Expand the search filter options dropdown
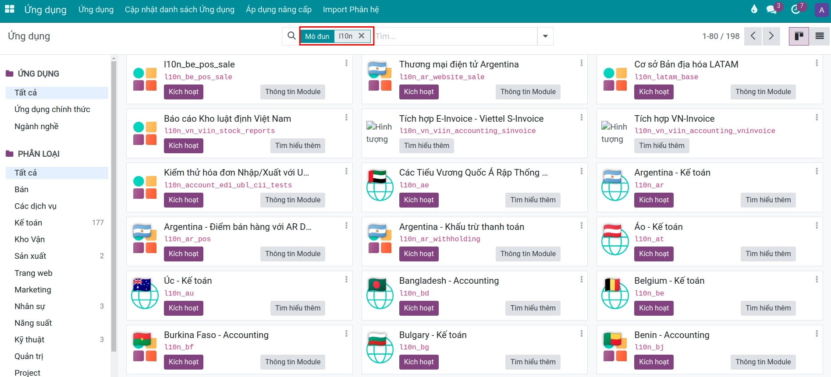 (x=545, y=36)
